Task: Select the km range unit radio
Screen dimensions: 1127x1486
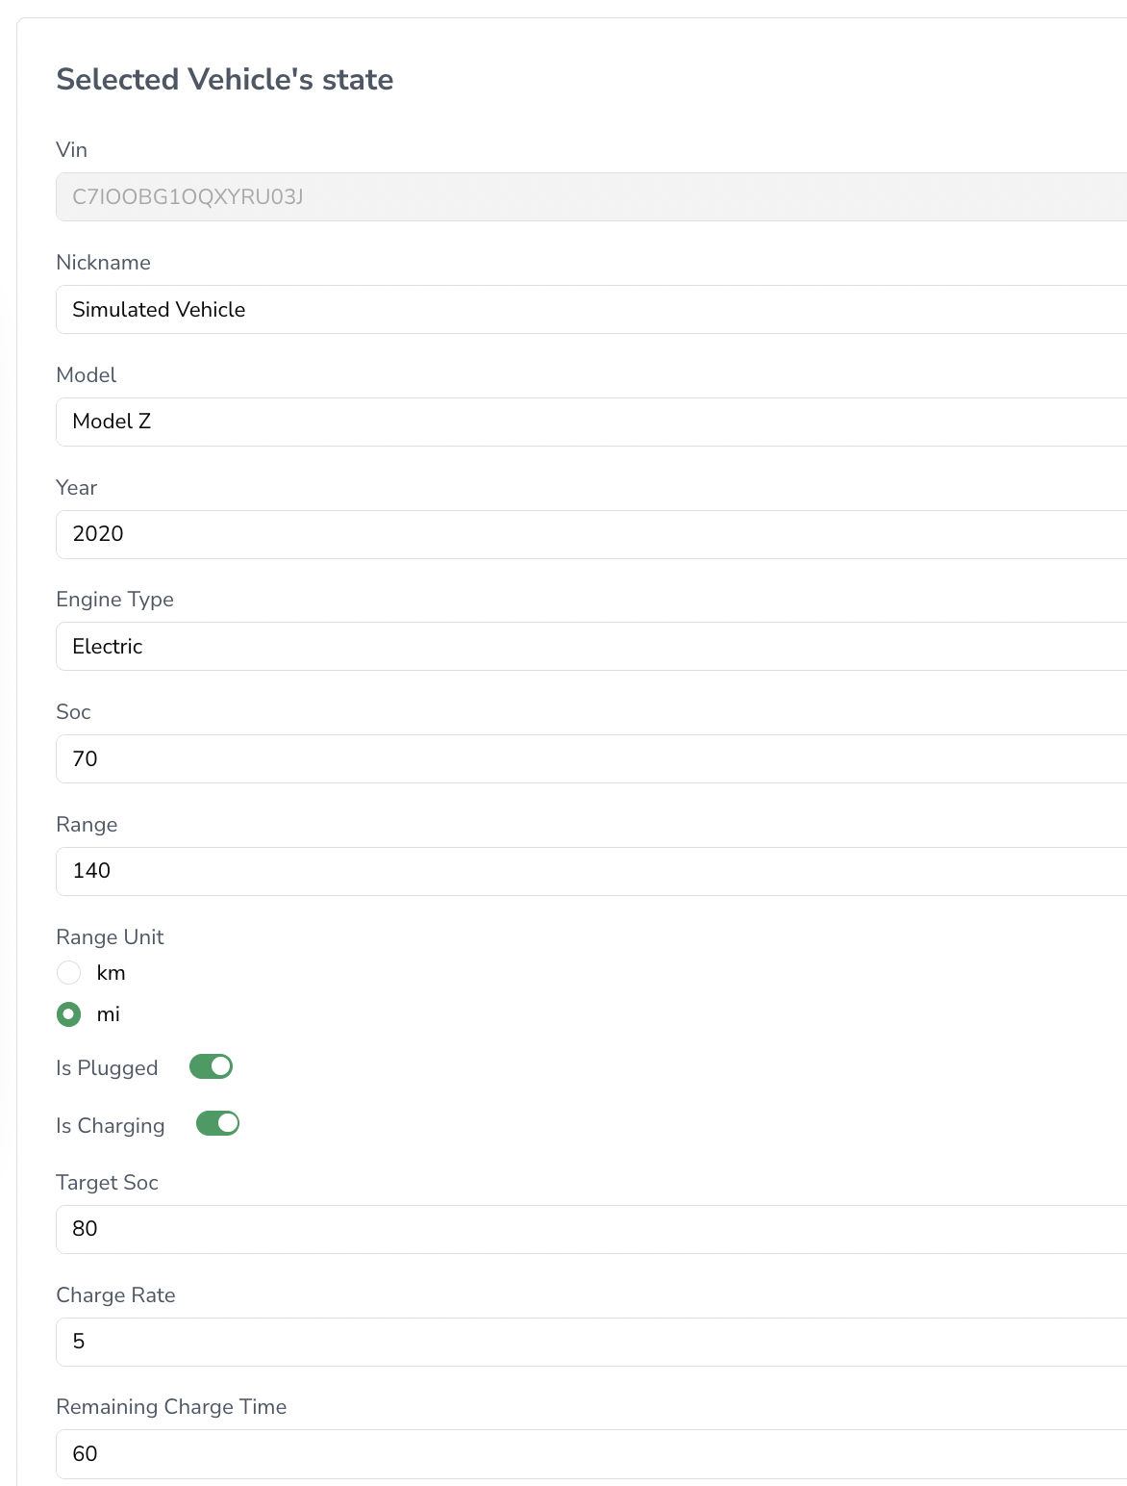Action: [x=68, y=973]
